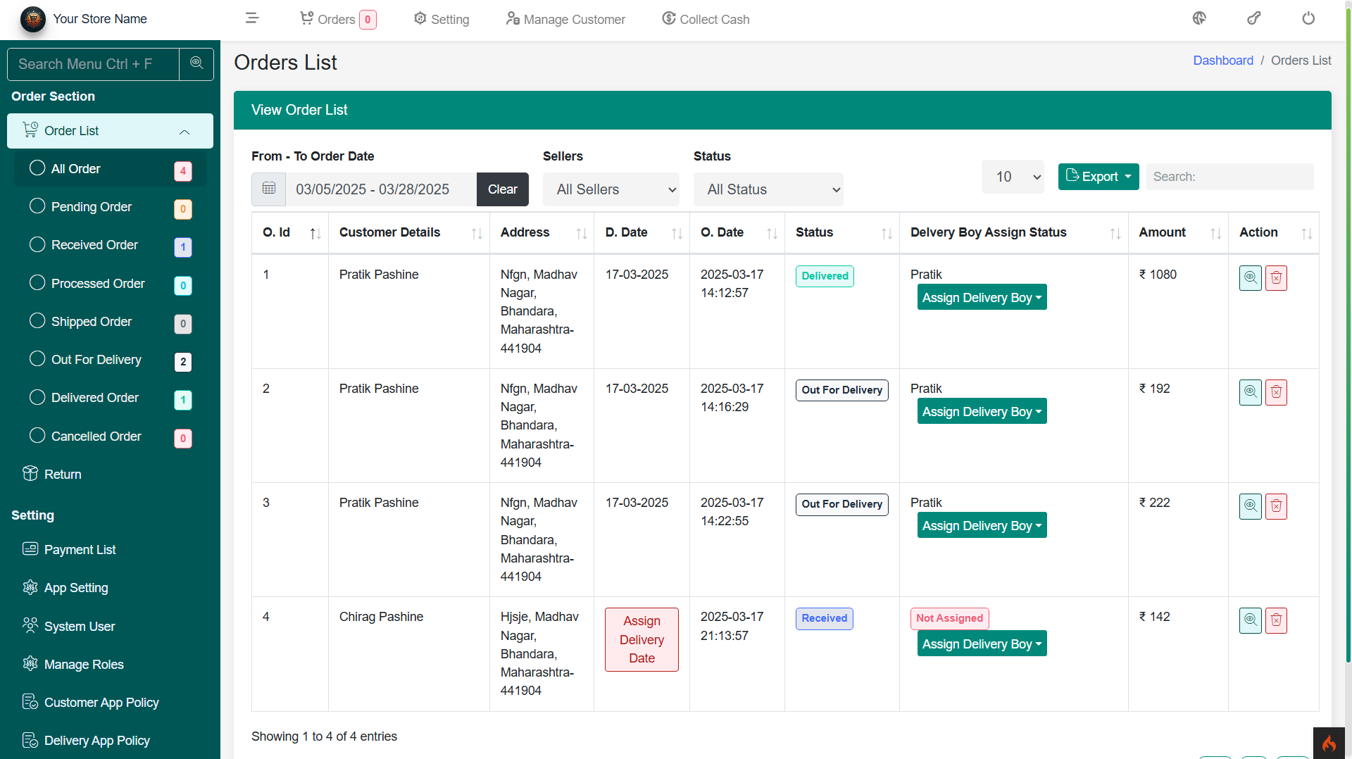Open System User in sidebar
The height and width of the screenshot is (759, 1352).
(110, 627)
